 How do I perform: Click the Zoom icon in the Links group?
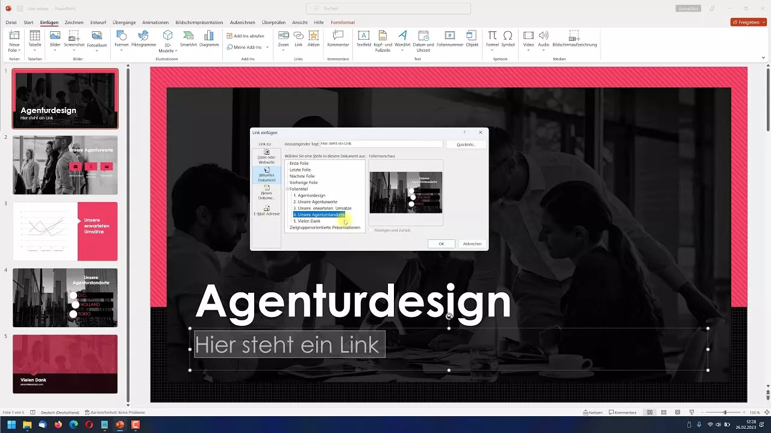click(x=283, y=35)
